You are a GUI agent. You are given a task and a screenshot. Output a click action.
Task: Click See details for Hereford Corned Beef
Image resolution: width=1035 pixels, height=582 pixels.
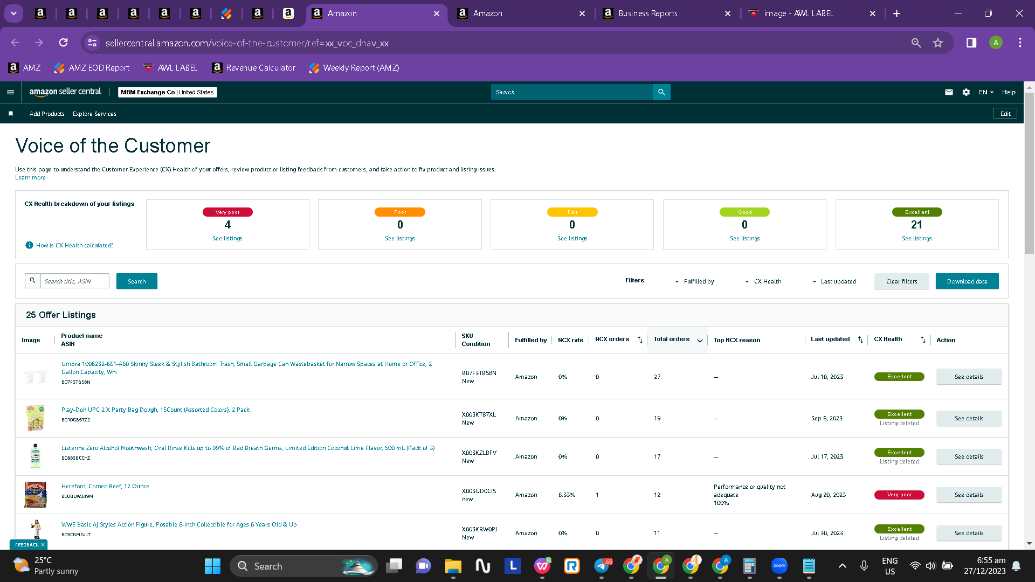[969, 495]
